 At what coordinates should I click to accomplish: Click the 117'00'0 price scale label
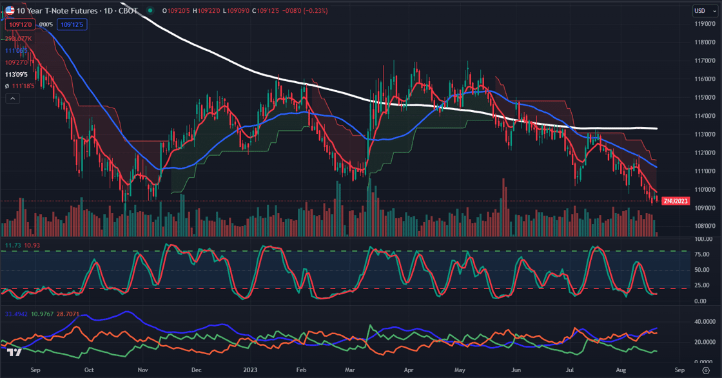coord(705,61)
